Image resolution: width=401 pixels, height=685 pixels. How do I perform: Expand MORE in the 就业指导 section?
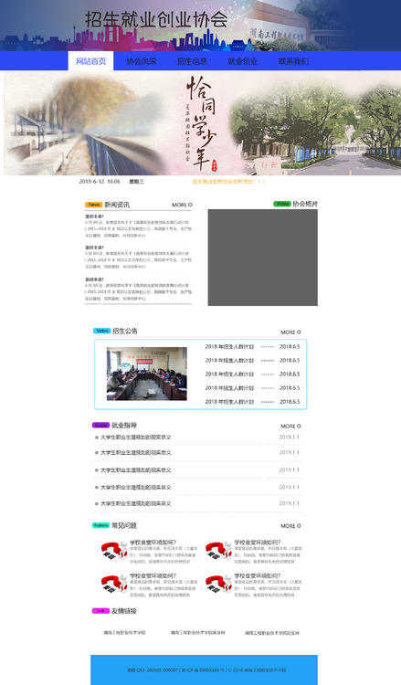(x=290, y=426)
